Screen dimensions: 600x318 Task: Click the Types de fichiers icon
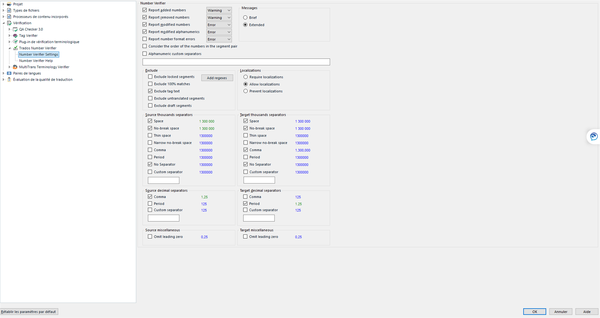click(9, 10)
